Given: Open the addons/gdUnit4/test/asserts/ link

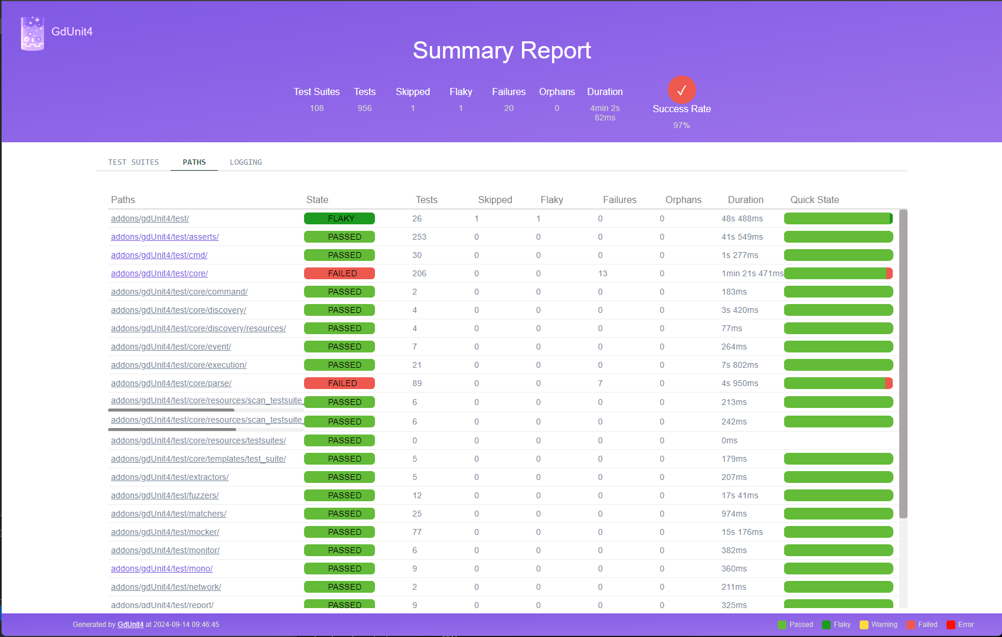Looking at the screenshot, I should (165, 237).
